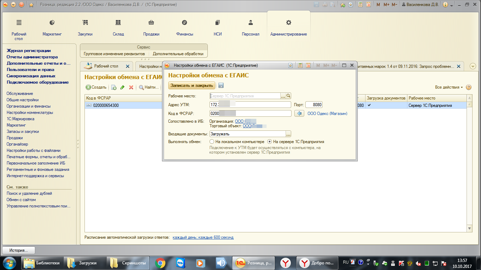Click the Порт input field

pos(314,105)
